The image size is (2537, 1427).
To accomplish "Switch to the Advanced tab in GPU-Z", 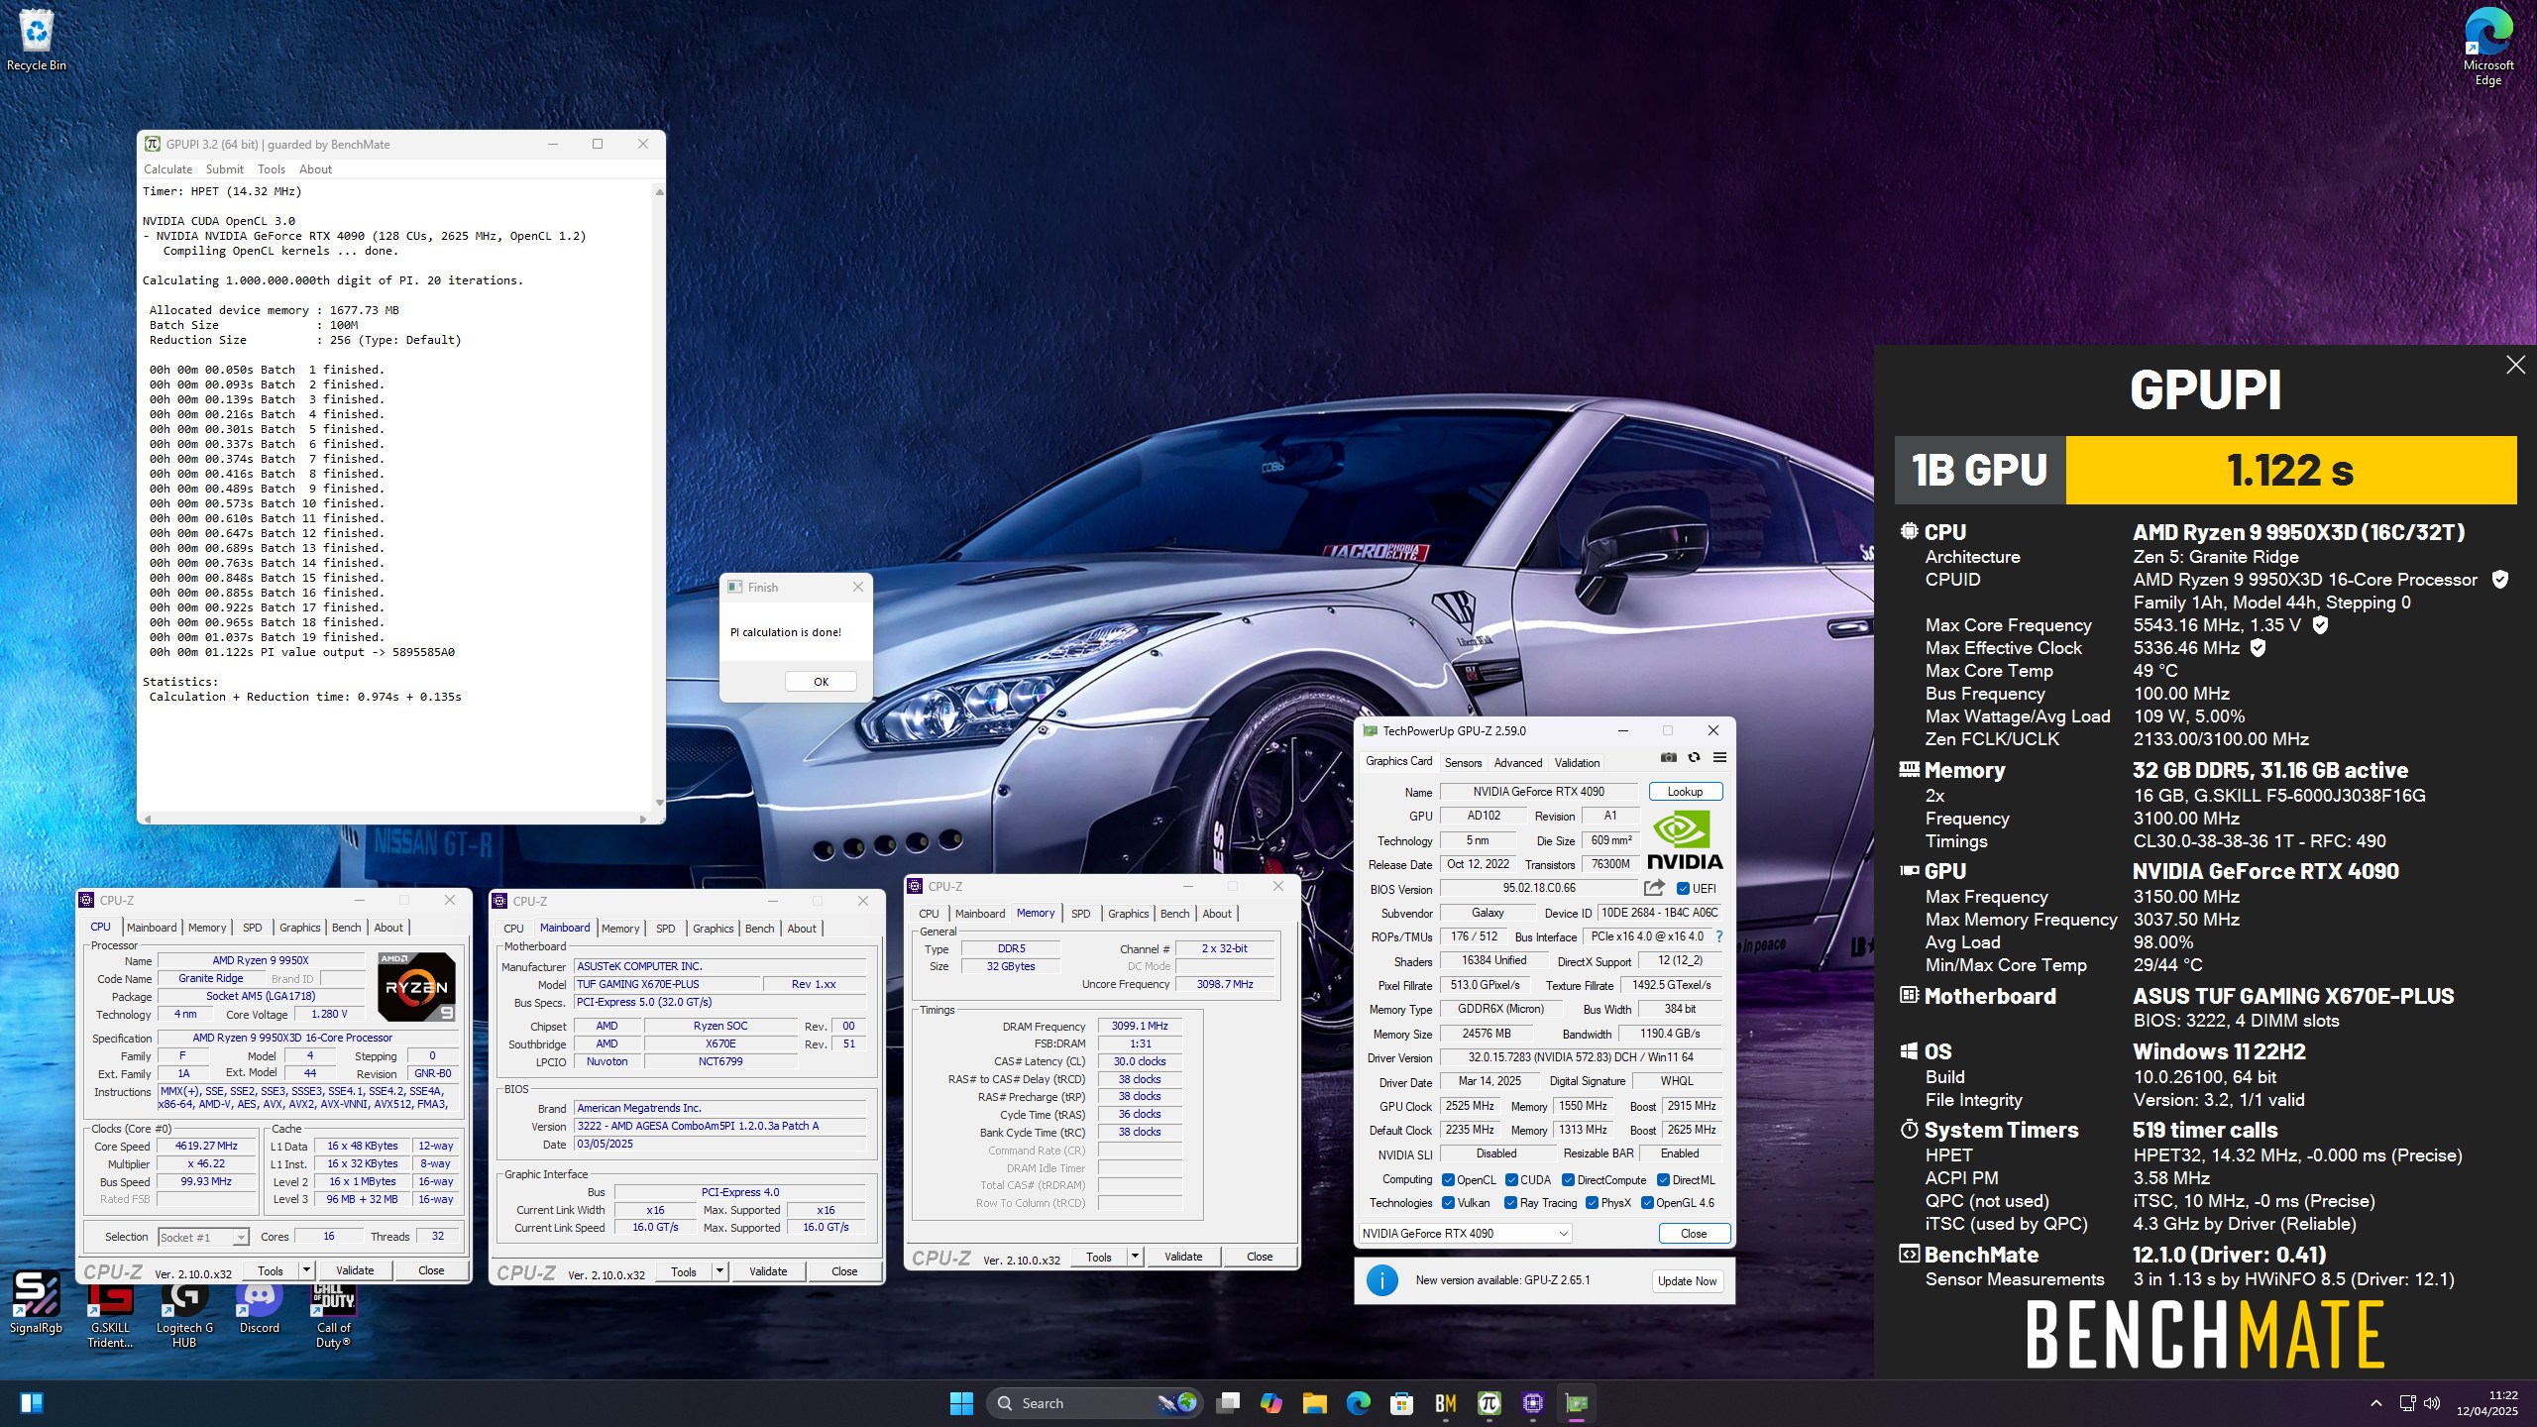I will coord(1517,763).
